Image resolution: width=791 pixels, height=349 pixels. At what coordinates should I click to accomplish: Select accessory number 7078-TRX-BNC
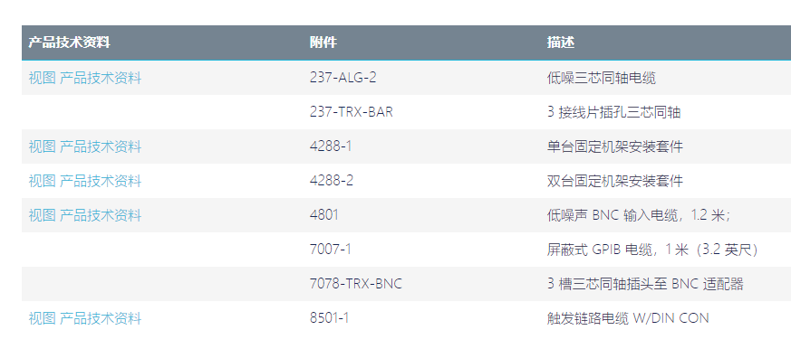[x=356, y=284]
